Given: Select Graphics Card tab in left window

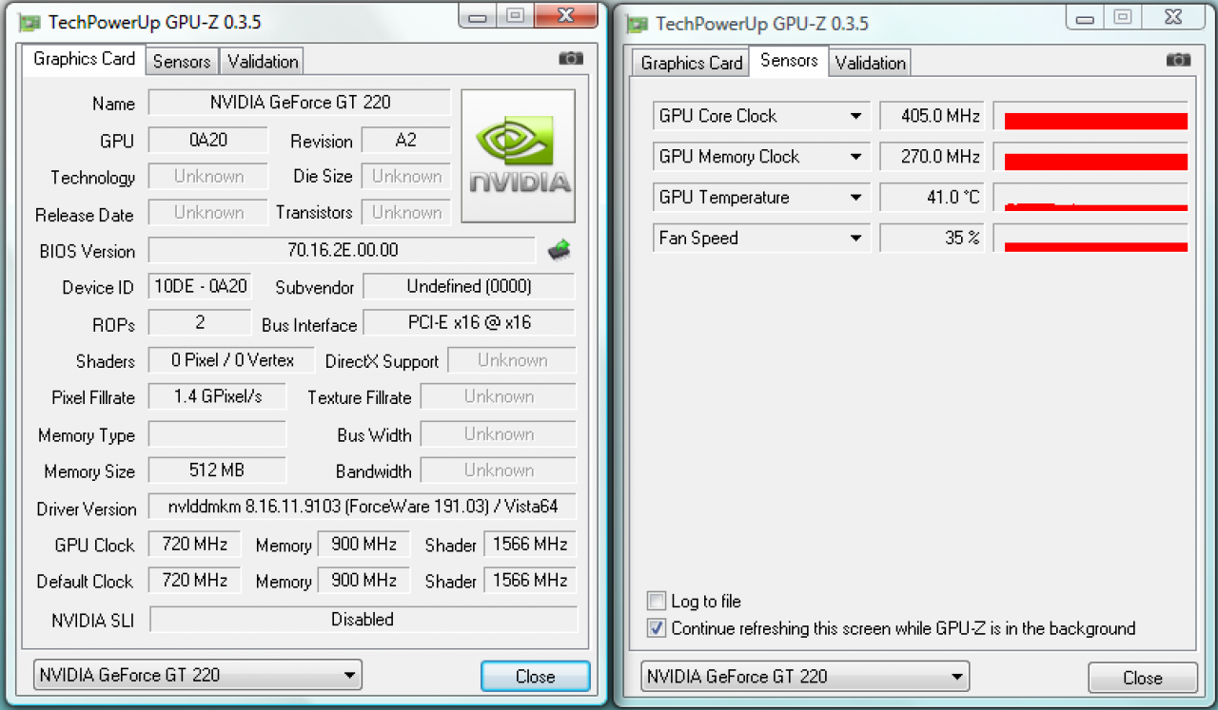Looking at the screenshot, I should (85, 59).
